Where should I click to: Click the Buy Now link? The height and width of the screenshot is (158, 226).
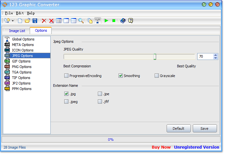[161, 147]
